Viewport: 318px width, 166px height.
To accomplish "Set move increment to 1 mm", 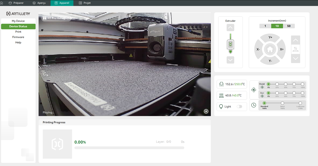I will pyautogui.click(x=265, y=26).
